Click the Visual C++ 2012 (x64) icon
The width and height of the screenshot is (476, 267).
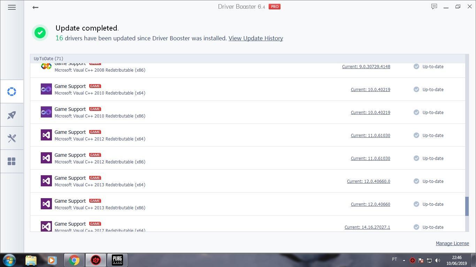tap(46, 135)
